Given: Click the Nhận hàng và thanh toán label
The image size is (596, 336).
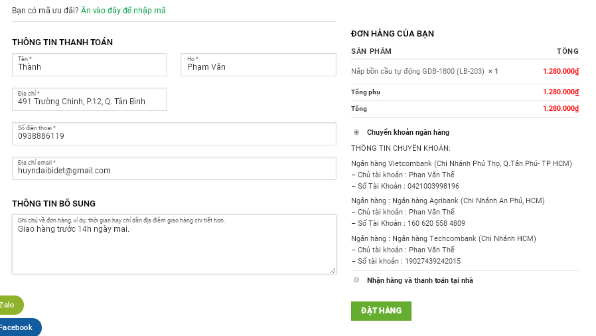Looking at the screenshot, I should pos(419,280).
